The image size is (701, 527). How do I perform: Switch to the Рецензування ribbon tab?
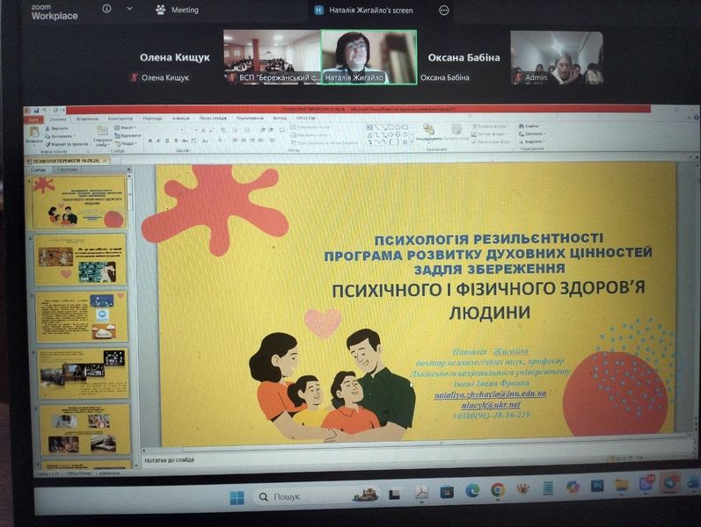coord(250,119)
